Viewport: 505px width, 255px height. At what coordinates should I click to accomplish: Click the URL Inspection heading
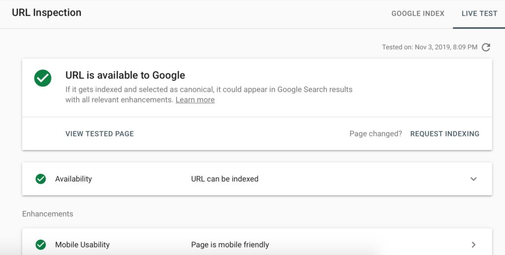tap(47, 12)
